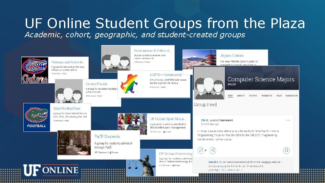Click Government & Political group avatar placeholder
This screenshot has width=325, height=183.
coord(116,59)
